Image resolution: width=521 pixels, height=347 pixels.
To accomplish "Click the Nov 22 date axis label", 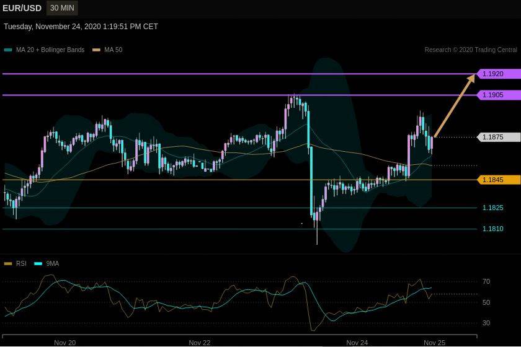I will 199,343.
